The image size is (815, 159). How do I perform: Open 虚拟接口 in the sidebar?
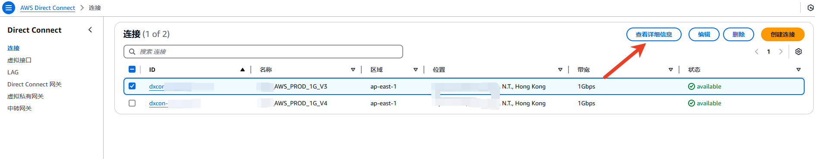tap(19, 60)
